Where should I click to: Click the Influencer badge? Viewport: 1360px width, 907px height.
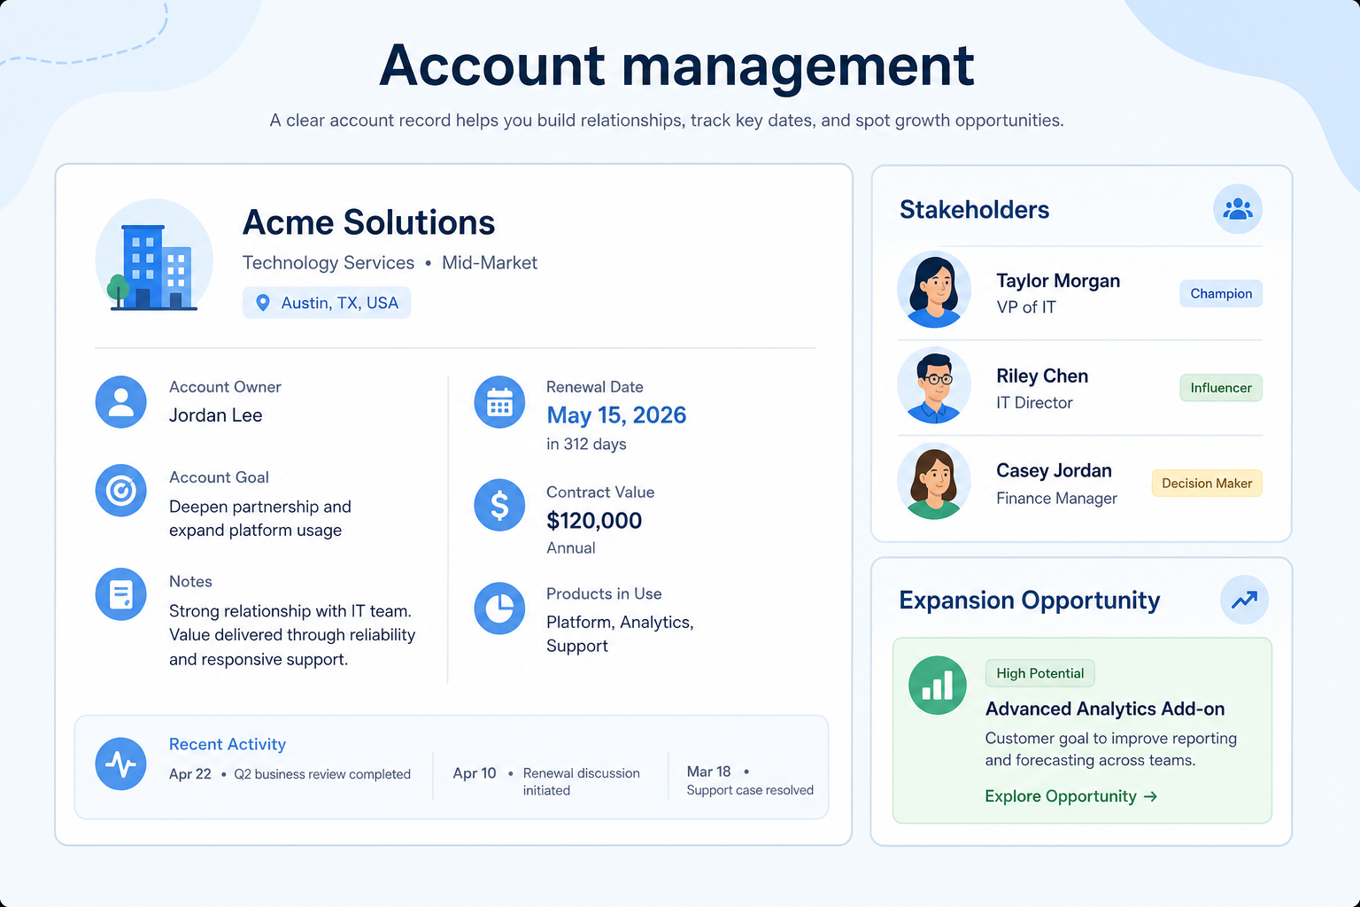pyautogui.click(x=1221, y=388)
